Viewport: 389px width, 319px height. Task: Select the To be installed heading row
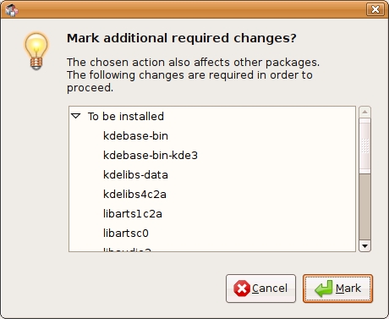click(x=212, y=116)
